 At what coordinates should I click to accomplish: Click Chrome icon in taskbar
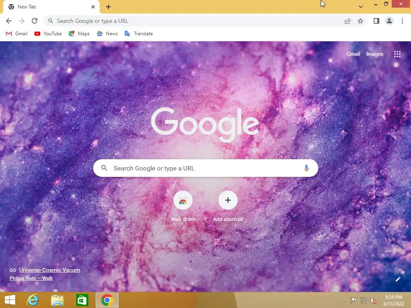click(107, 300)
